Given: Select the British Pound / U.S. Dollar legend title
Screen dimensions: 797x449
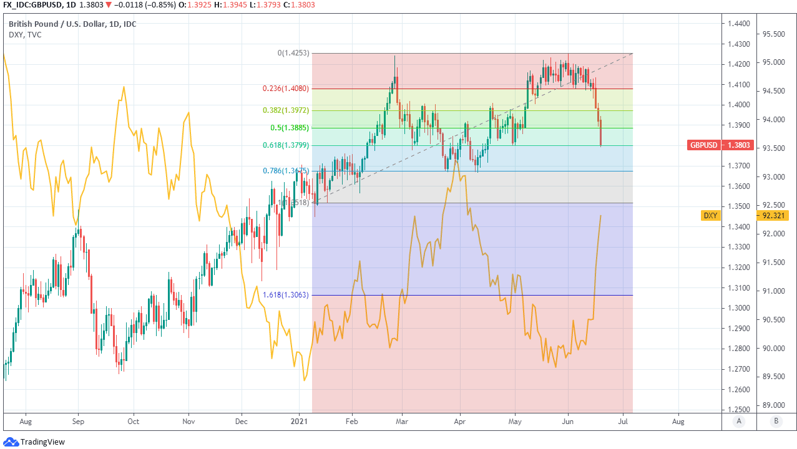Looking at the screenshot, I should pos(72,24).
